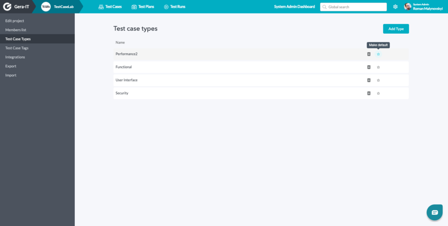Delete the Performance2 test case type
The width and height of the screenshot is (448, 226).
coord(368,54)
